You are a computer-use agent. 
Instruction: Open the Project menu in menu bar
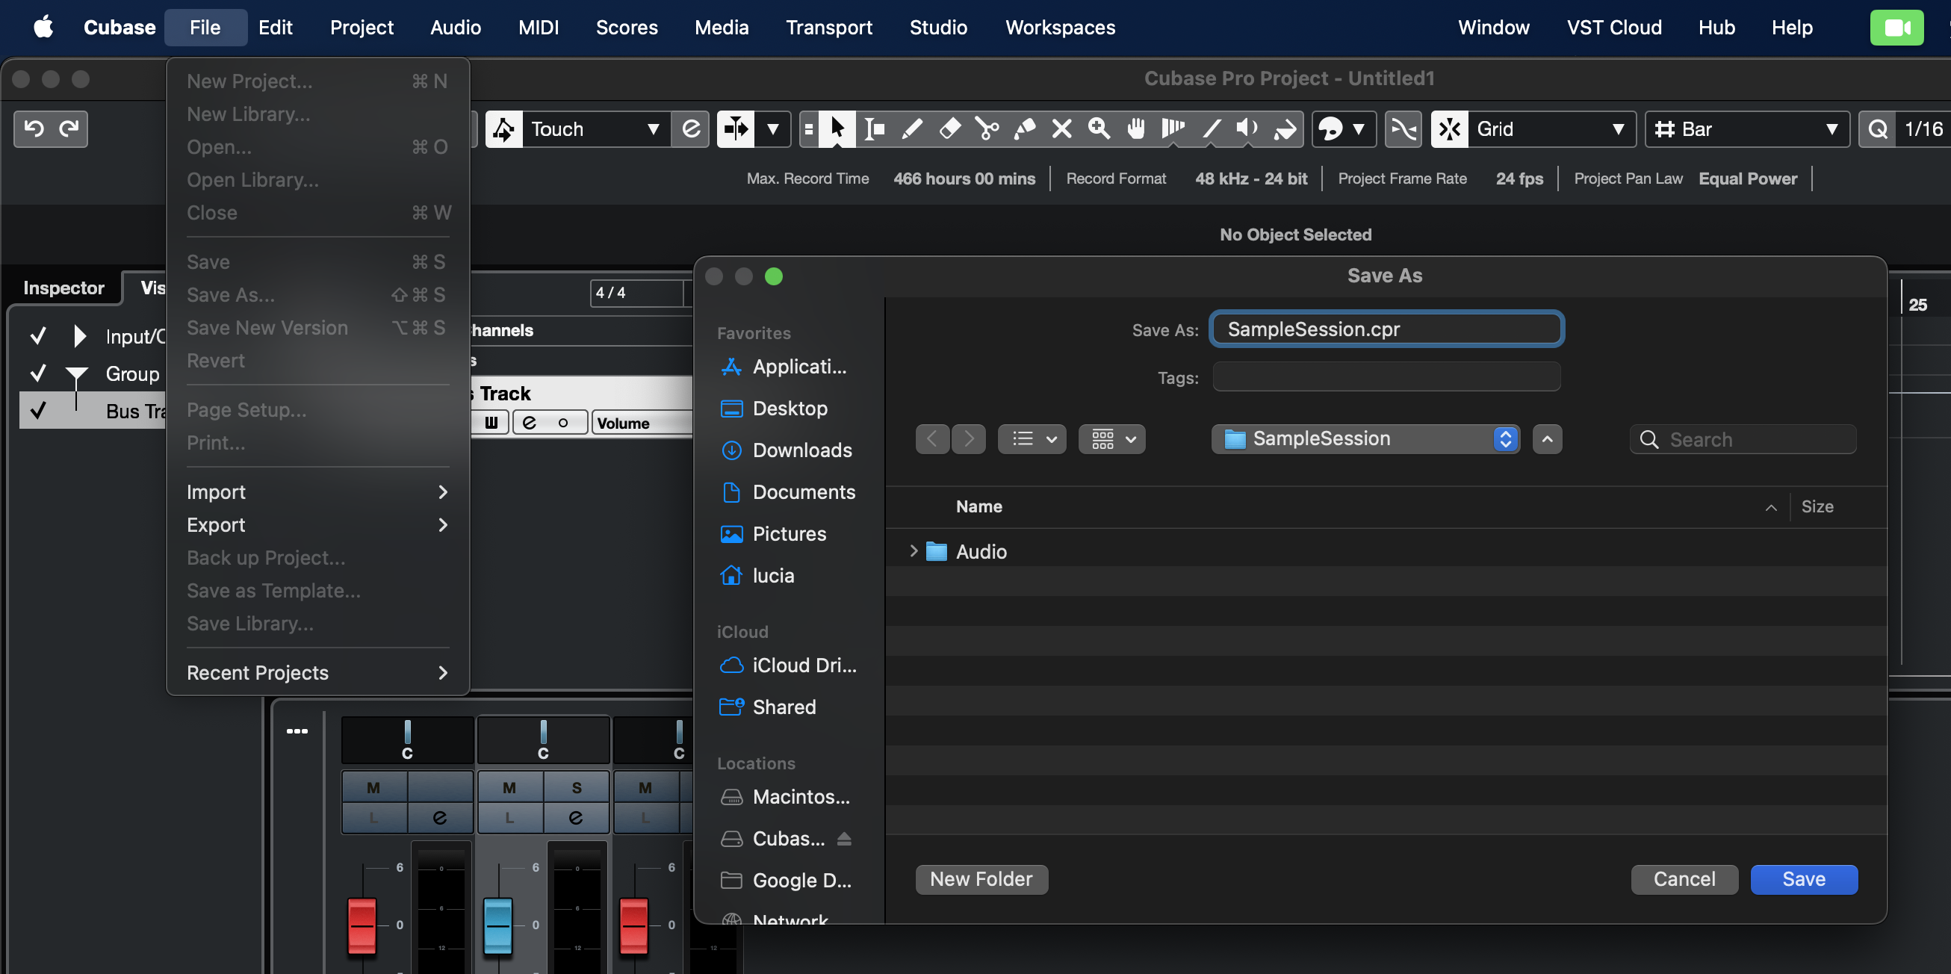(x=362, y=28)
